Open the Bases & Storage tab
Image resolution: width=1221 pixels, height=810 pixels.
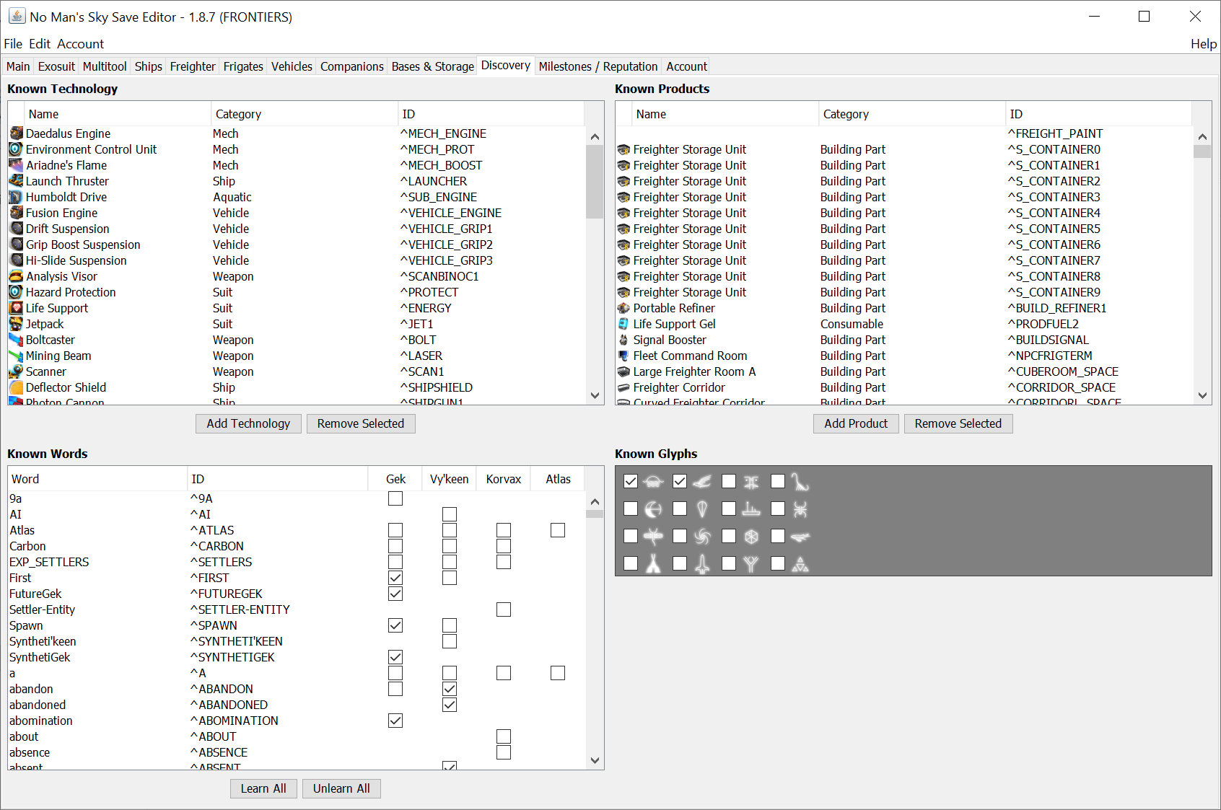coord(433,66)
